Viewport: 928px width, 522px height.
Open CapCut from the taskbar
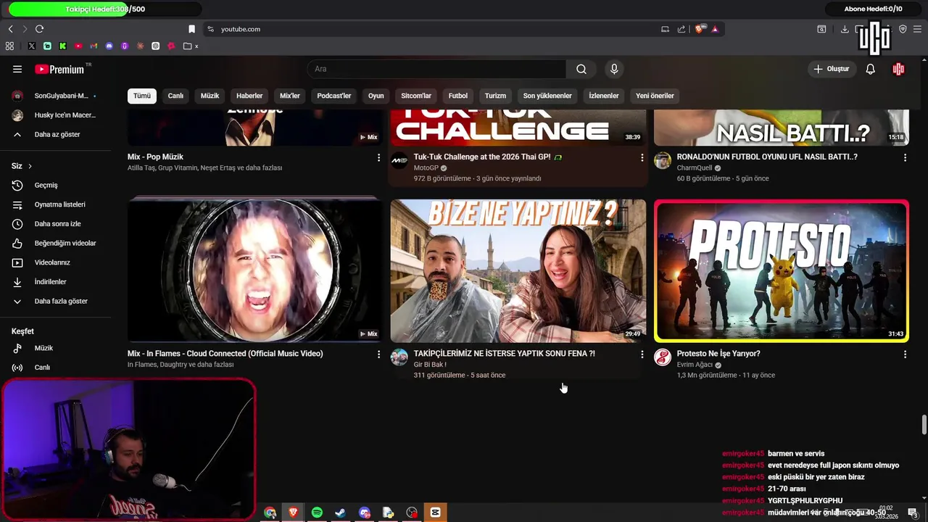click(435, 513)
